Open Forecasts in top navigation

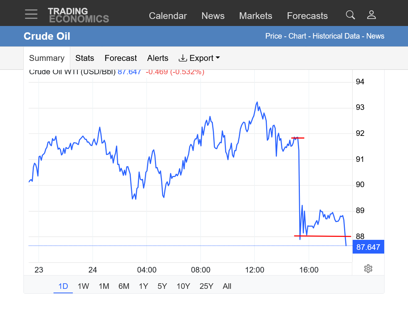pos(307,16)
